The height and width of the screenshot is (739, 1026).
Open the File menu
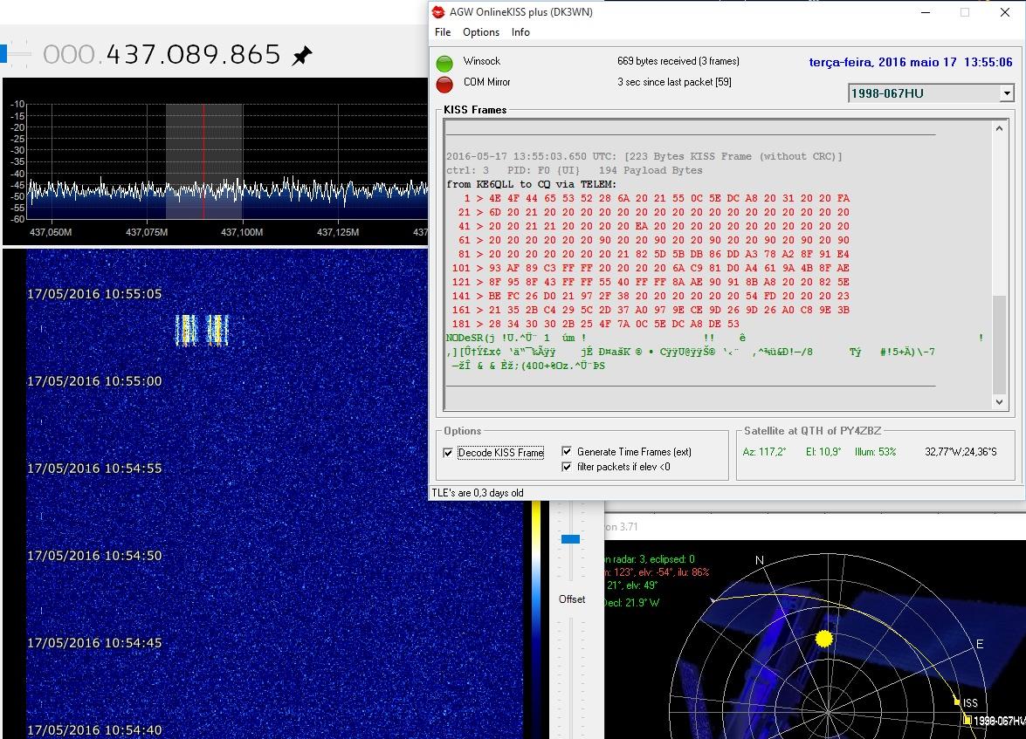(x=443, y=32)
